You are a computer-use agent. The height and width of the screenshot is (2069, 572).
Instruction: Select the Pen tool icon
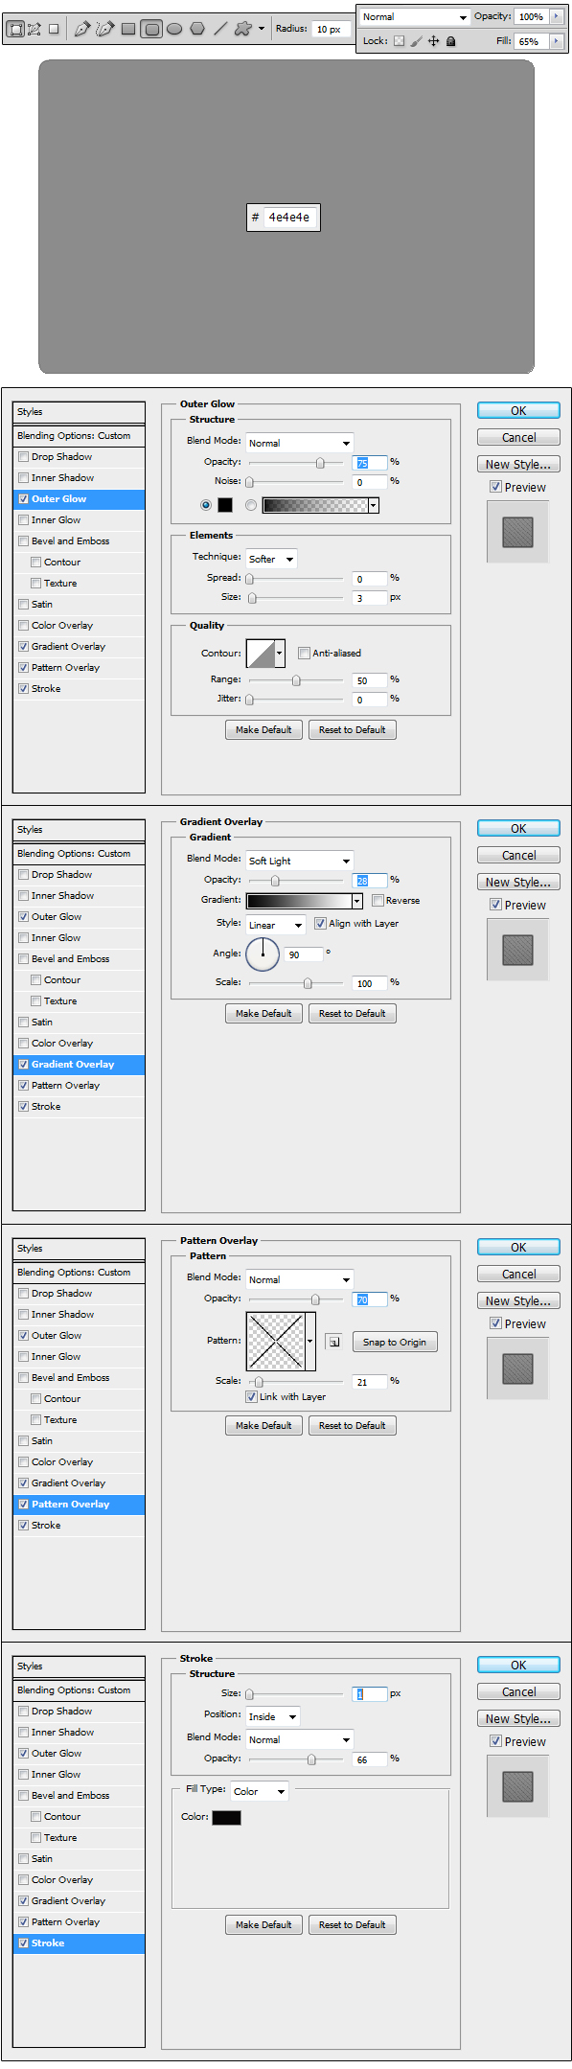[82, 29]
